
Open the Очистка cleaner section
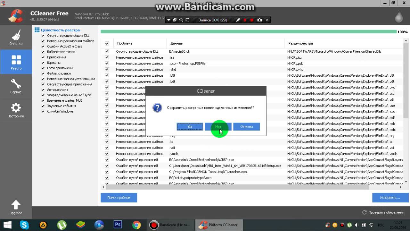pos(16,38)
